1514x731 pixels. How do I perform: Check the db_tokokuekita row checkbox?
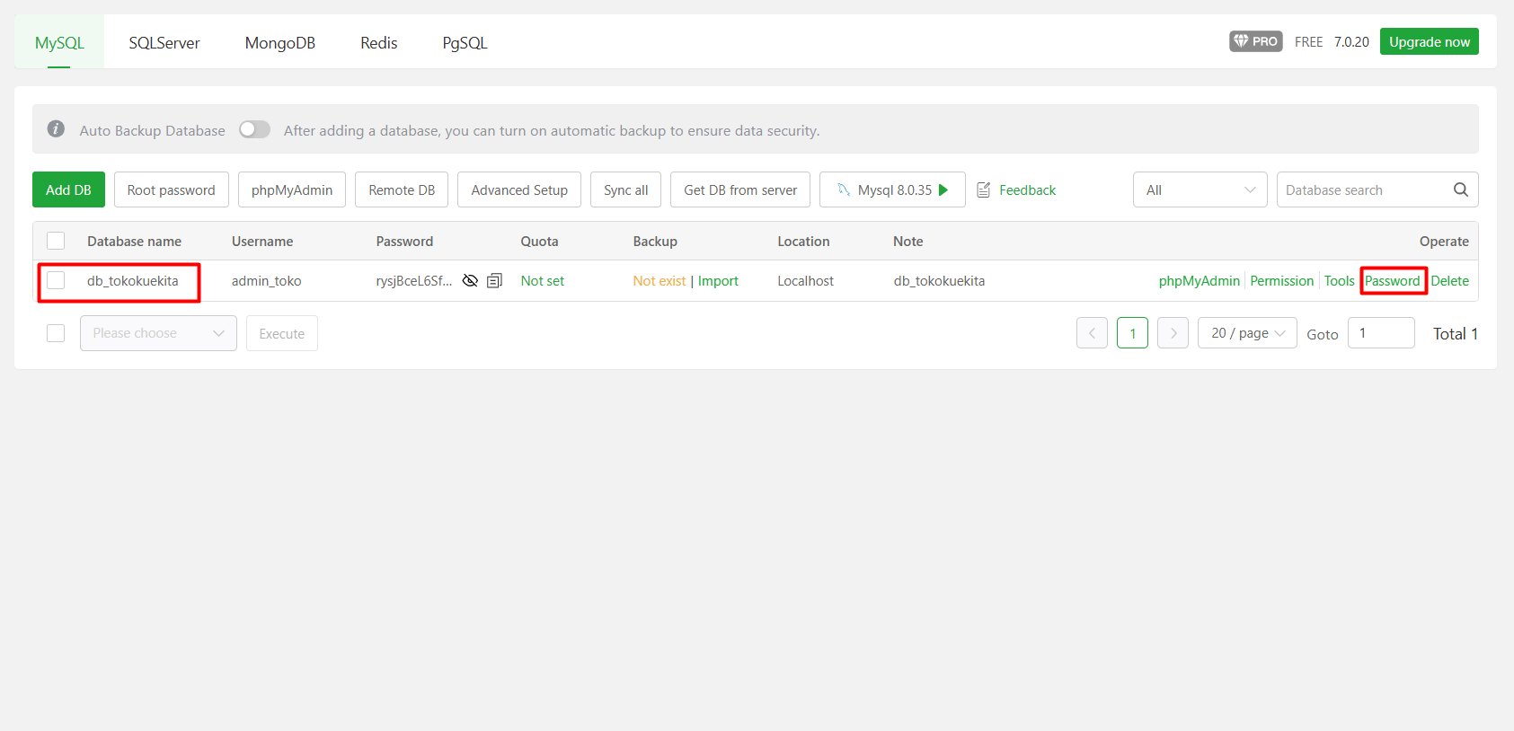(56, 280)
